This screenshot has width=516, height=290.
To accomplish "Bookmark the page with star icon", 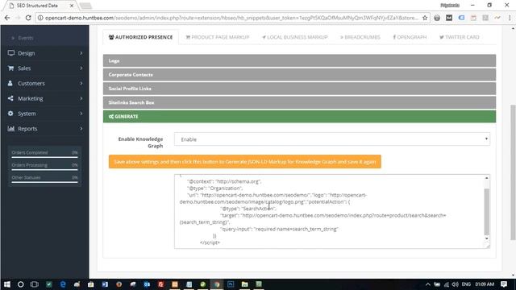I will (x=425, y=18).
